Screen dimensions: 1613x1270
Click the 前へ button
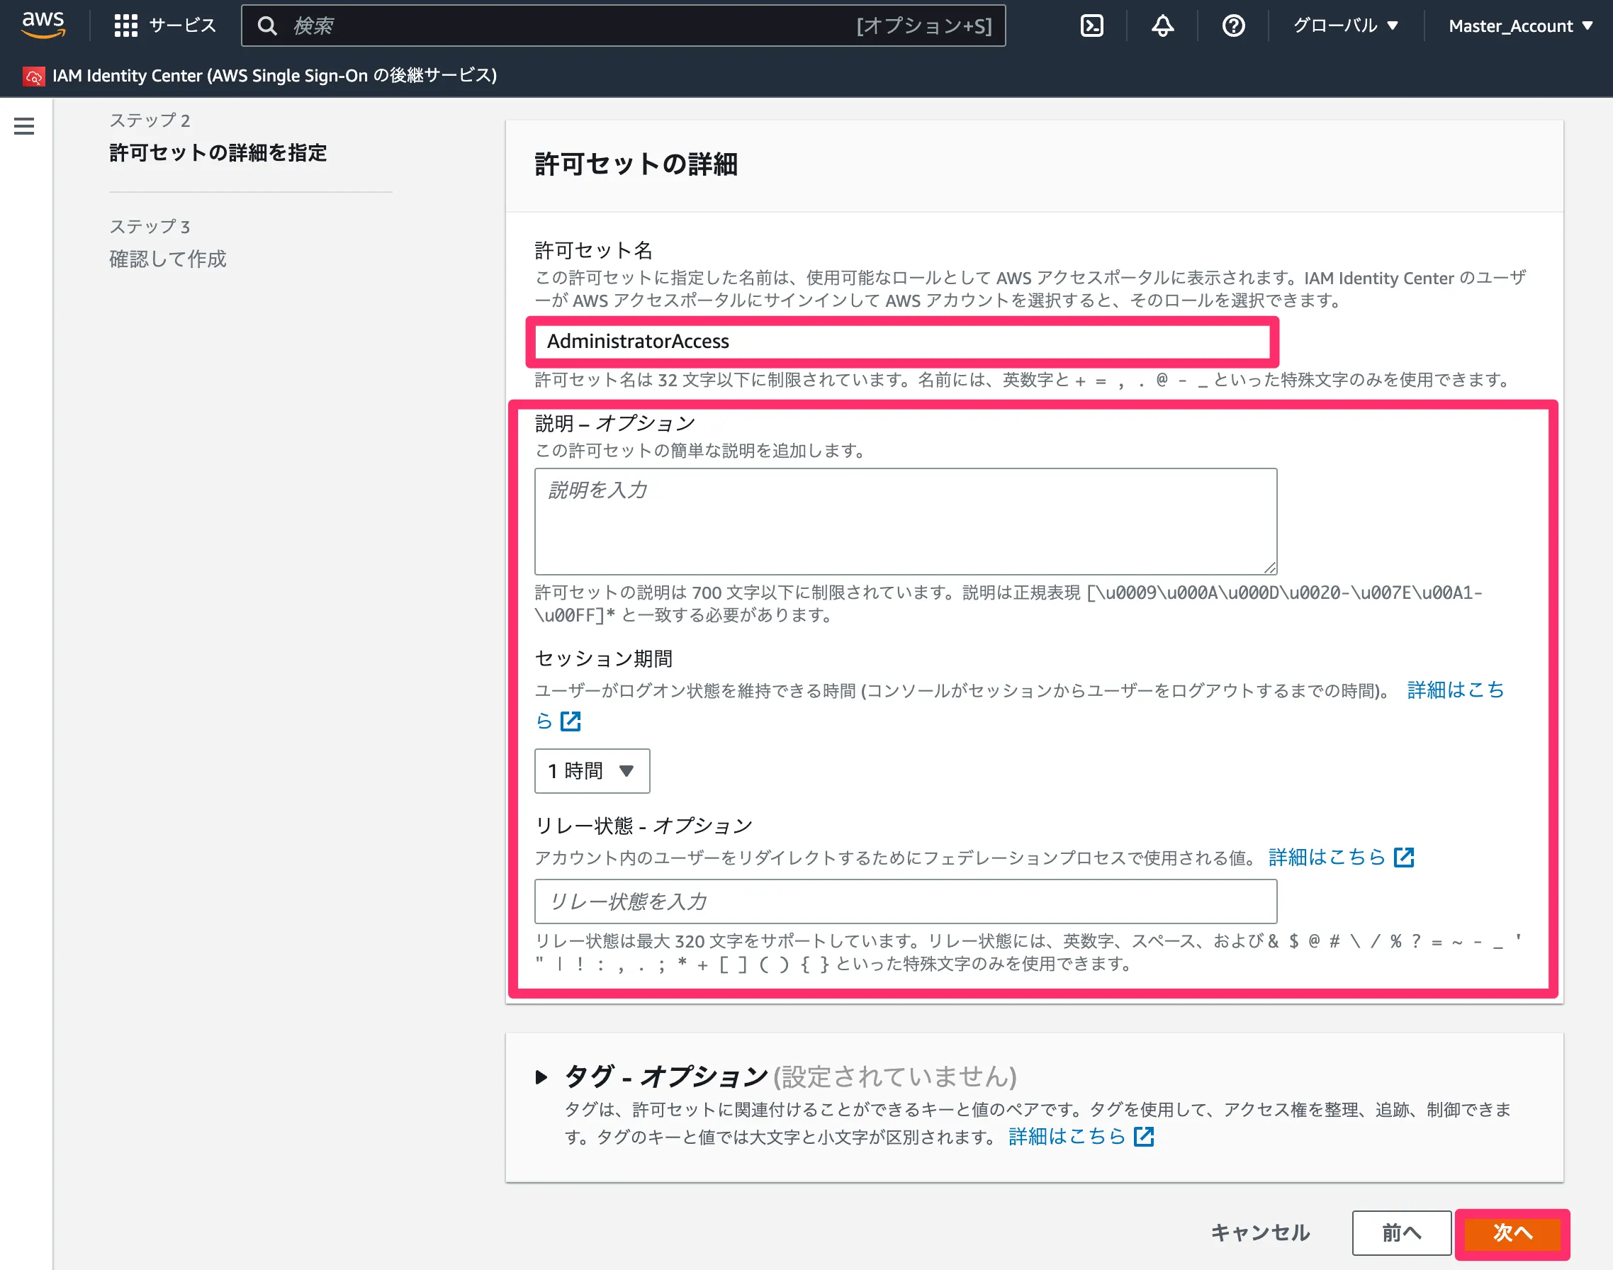pos(1401,1233)
